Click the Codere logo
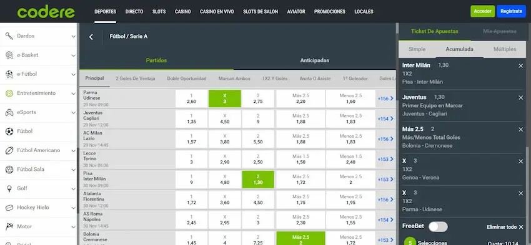This screenshot has height=245, width=531. (46, 12)
